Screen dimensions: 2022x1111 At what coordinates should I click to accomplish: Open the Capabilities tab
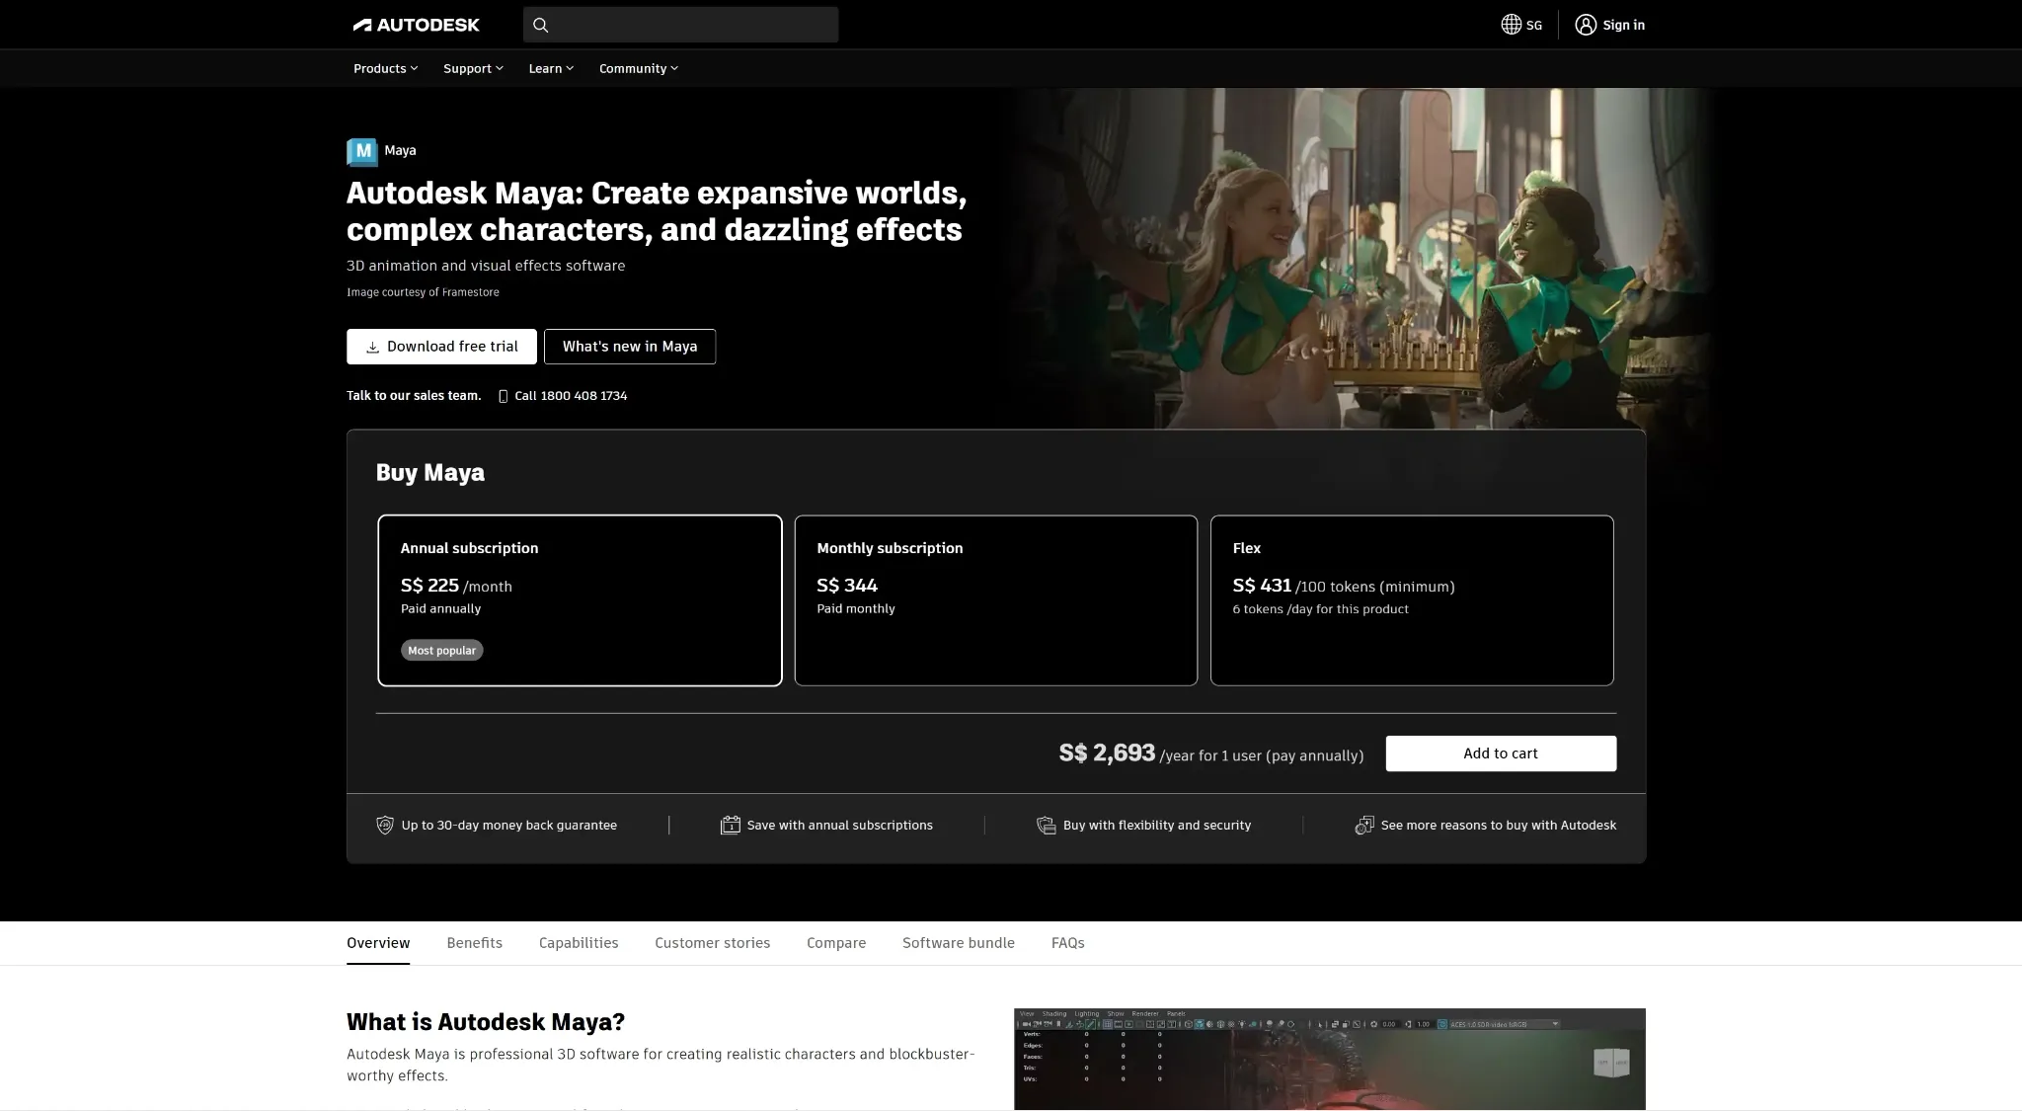pos(579,943)
